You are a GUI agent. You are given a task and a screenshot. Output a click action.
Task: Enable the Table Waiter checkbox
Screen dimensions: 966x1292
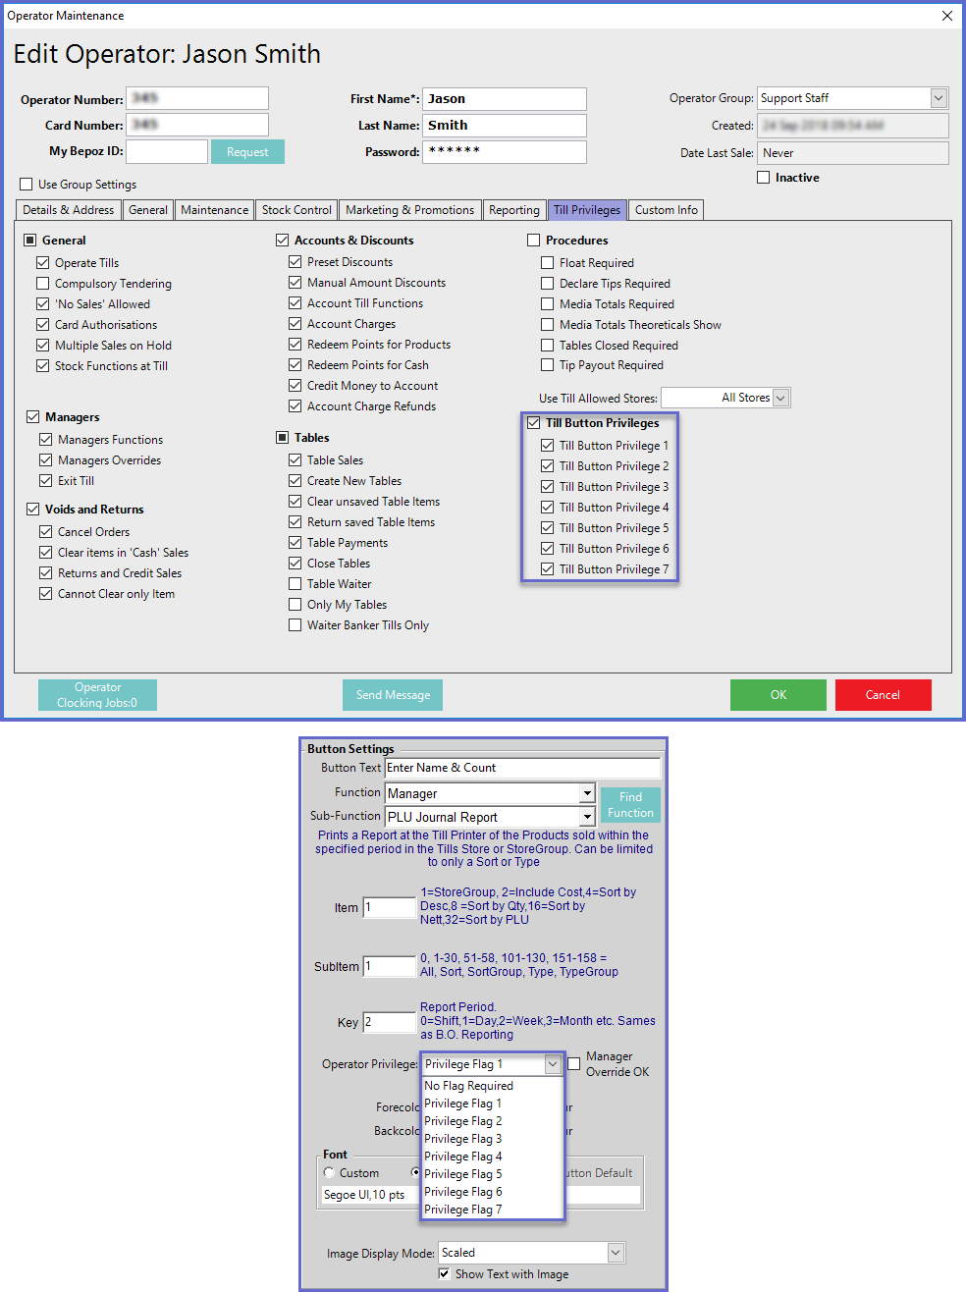[x=295, y=584]
